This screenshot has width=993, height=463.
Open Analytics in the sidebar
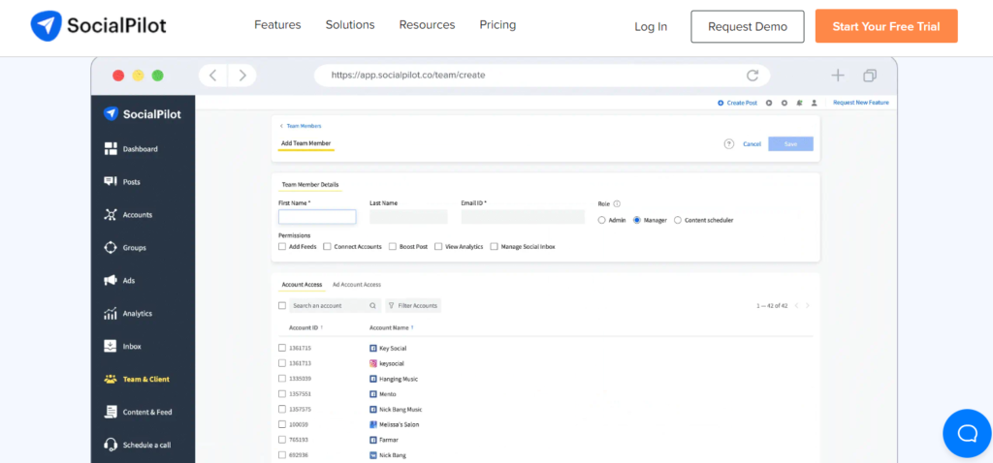[128, 314]
